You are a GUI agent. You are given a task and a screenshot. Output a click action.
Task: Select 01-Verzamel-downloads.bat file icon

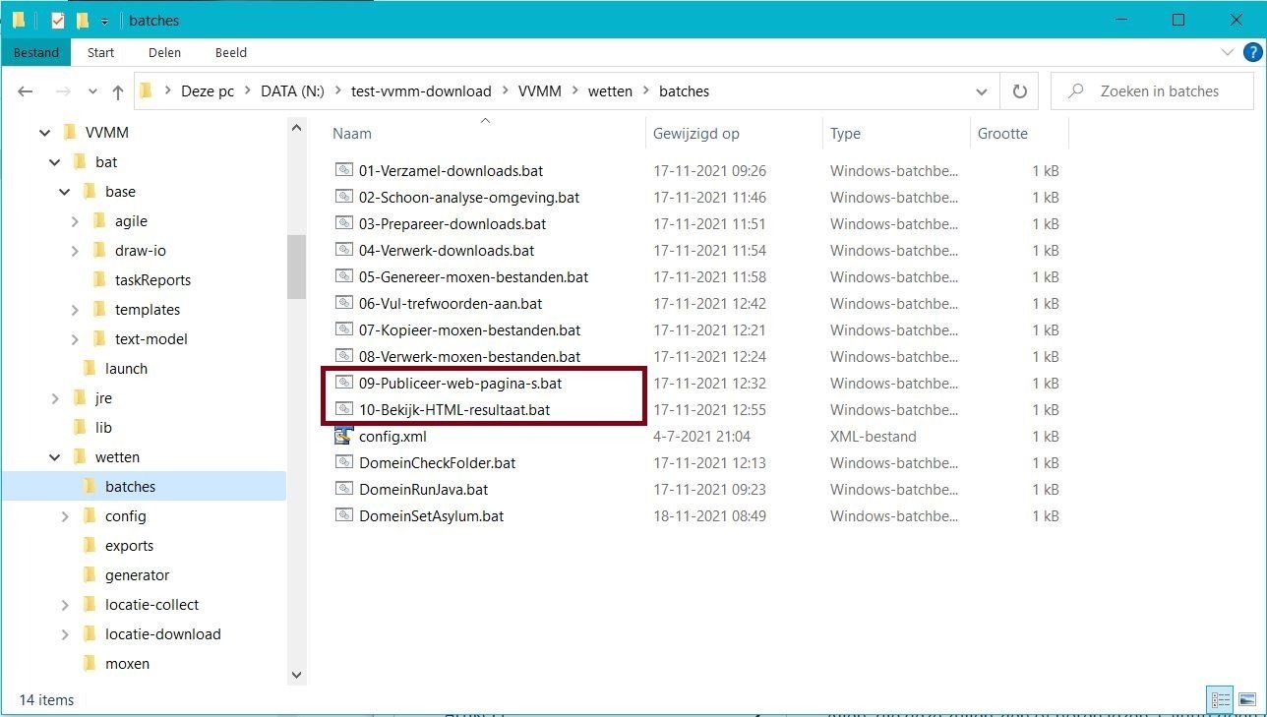(x=343, y=170)
